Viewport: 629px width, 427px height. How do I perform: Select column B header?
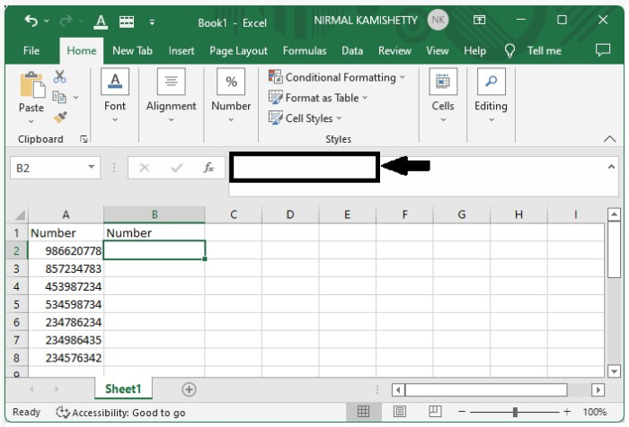155,214
